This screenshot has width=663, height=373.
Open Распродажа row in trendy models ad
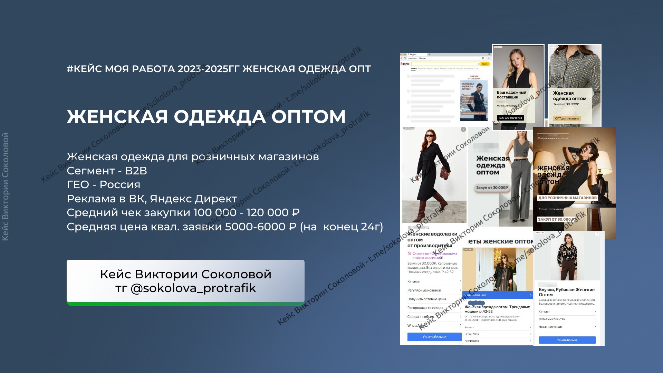click(x=498, y=341)
